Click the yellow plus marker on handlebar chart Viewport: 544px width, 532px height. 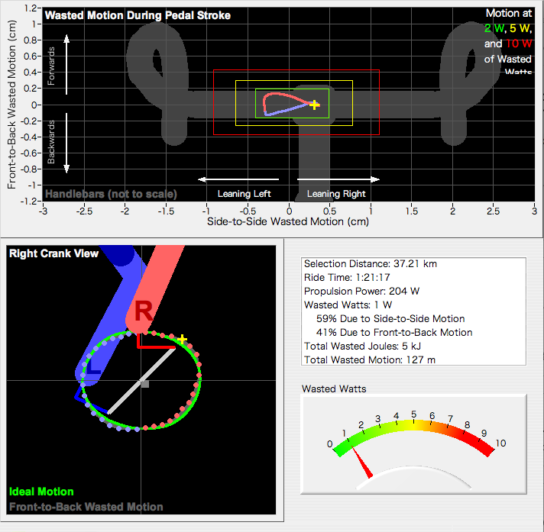(x=314, y=105)
